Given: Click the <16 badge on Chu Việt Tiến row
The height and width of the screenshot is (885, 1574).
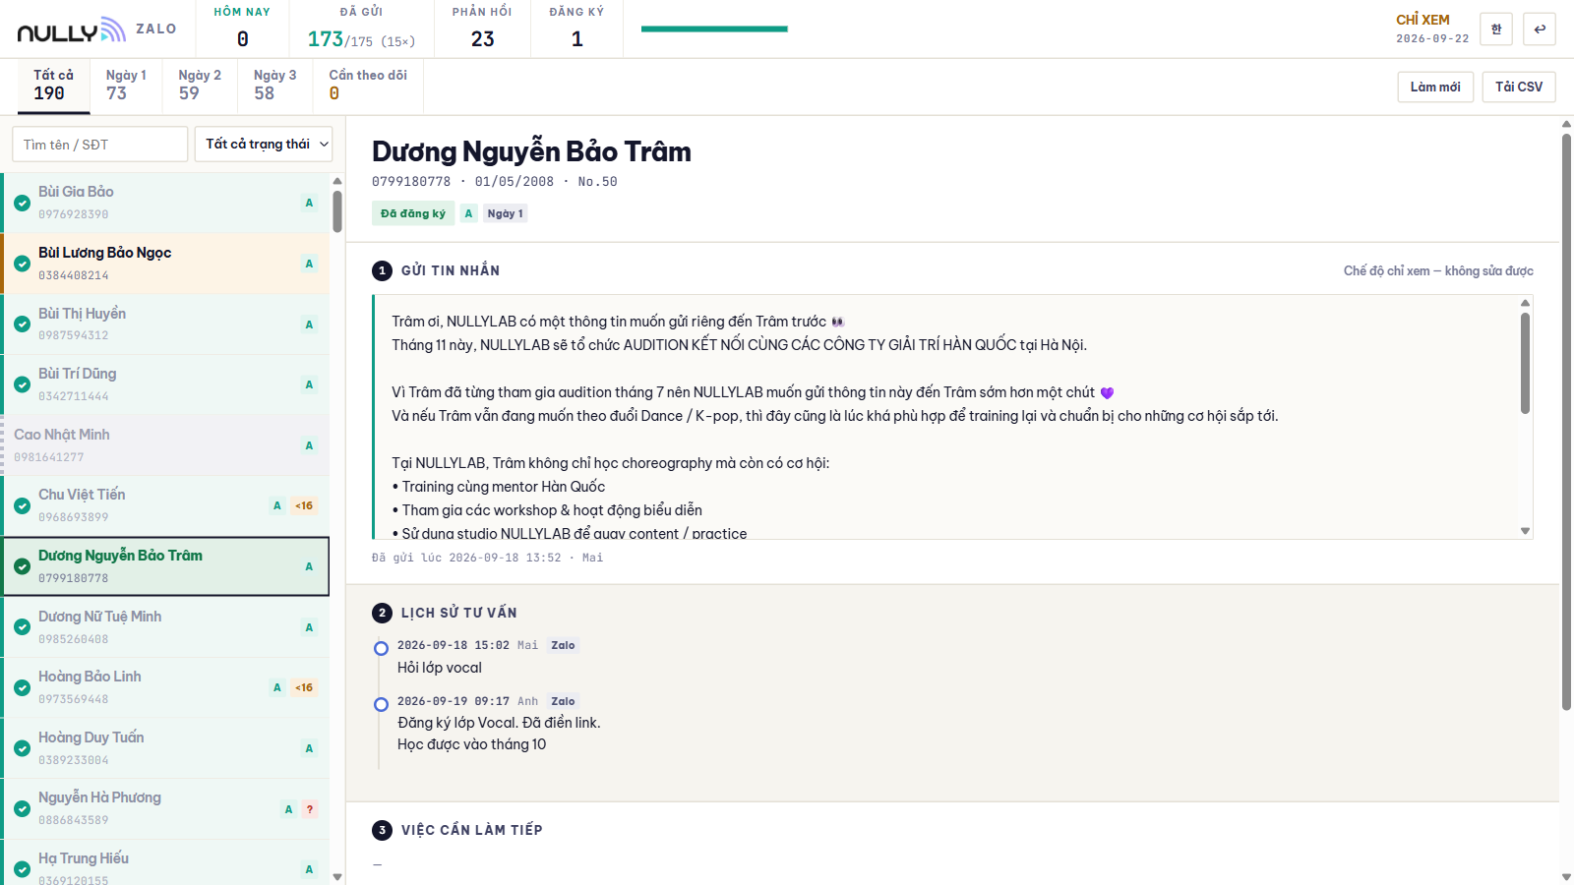Looking at the screenshot, I should pyautogui.click(x=304, y=505).
